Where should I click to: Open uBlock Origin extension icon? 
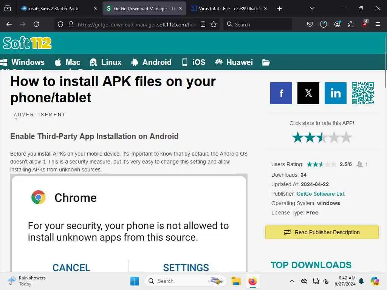coord(365,24)
